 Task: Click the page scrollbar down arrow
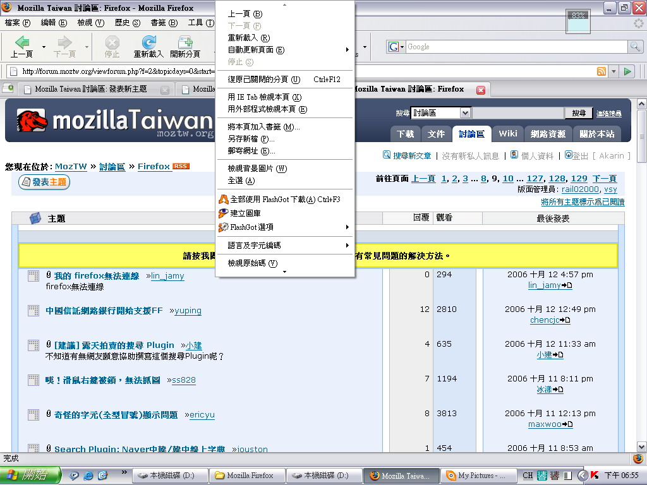[x=641, y=445]
